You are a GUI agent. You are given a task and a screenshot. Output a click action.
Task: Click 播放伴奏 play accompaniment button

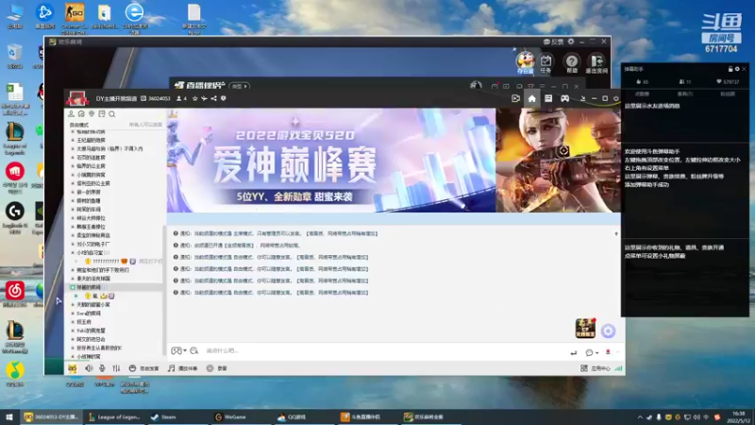(x=182, y=368)
